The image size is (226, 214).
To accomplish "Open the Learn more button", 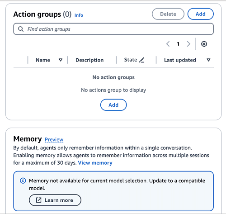I will (x=55, y=200).
